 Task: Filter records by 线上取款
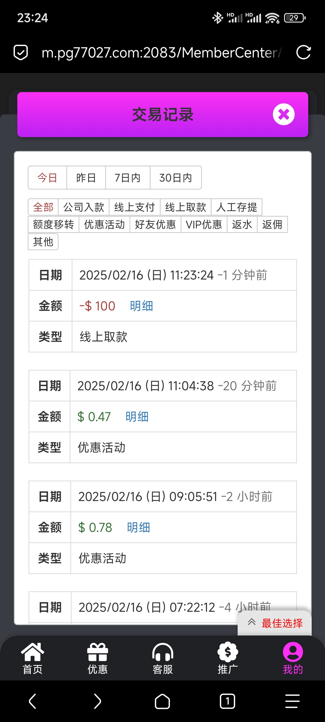pyautogui.click(x=186, y=207)
